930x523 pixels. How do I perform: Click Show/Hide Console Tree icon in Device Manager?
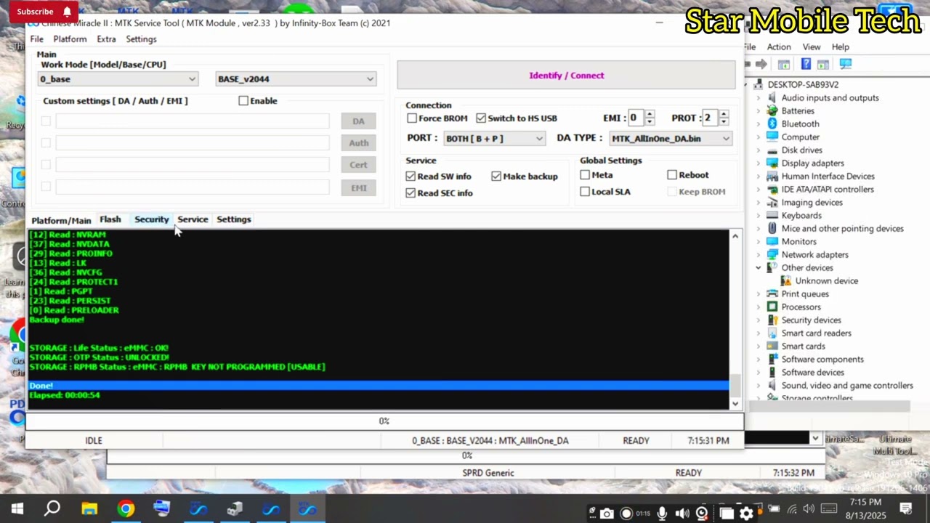(x=784, y=65)
